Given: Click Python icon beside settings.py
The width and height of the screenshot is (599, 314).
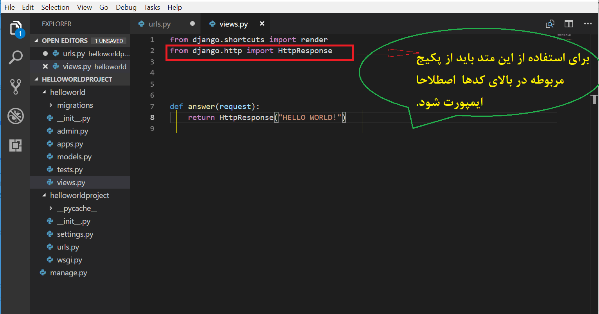Looking at the screenshot, I should click(50, 234).
